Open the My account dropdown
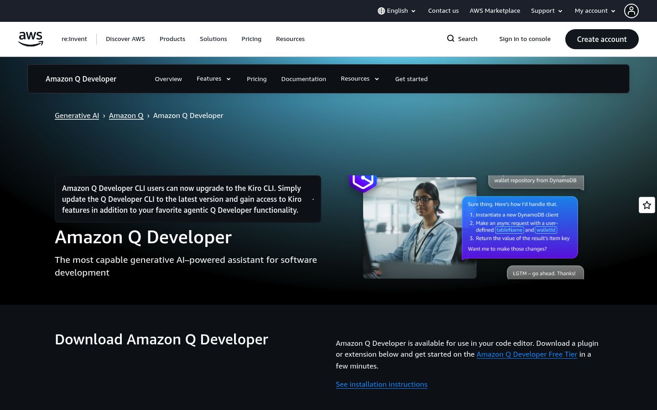 tap(595, 11)
